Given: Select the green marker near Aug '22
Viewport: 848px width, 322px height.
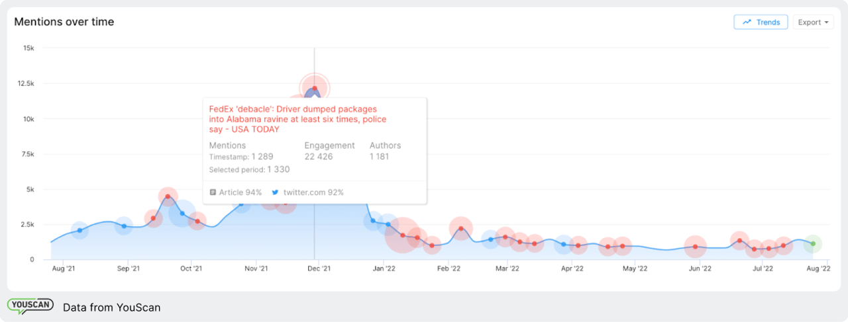Looking at the screenshot, I should 813,244.
